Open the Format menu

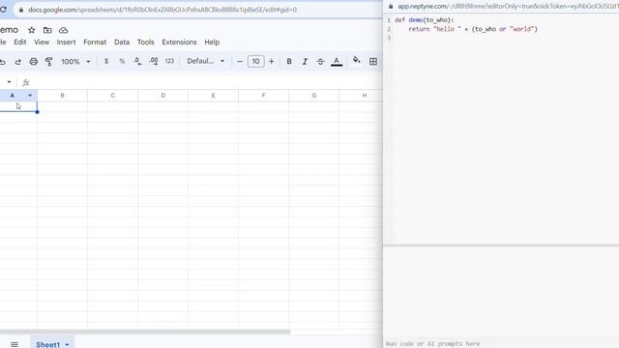pyautogui.click(x=95, y=42)
